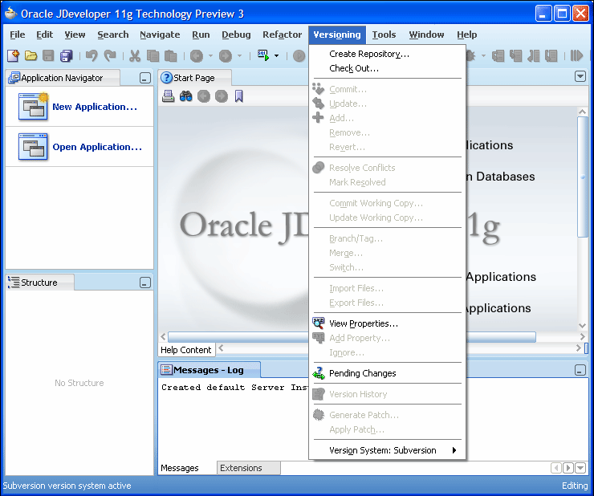Click the Undo arrow icon

(92, 55)
